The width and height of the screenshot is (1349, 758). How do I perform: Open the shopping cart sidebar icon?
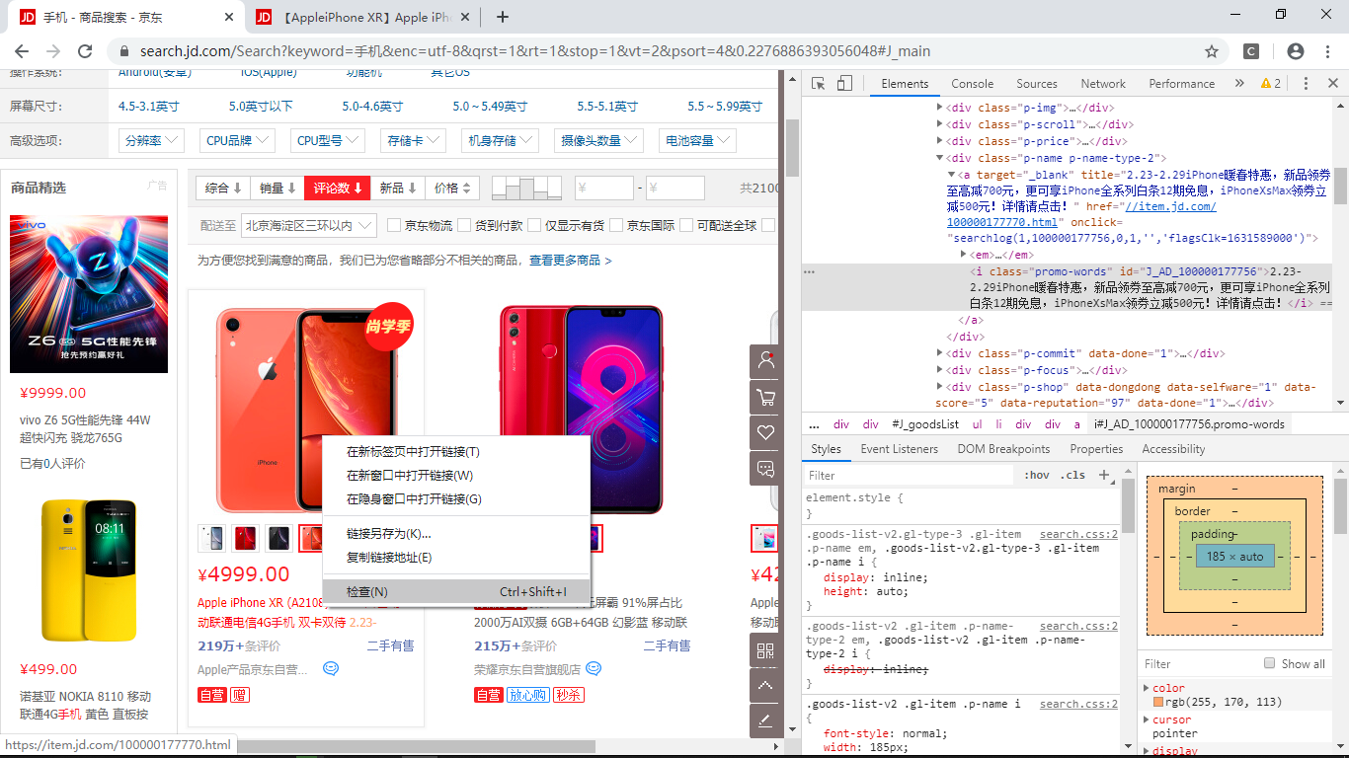[x=765, y=398]
